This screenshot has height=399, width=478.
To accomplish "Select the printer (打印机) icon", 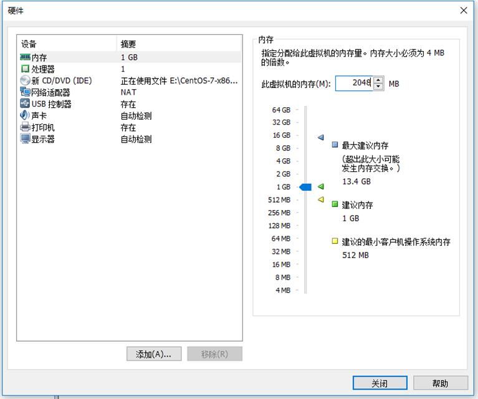I will point(25,127).
